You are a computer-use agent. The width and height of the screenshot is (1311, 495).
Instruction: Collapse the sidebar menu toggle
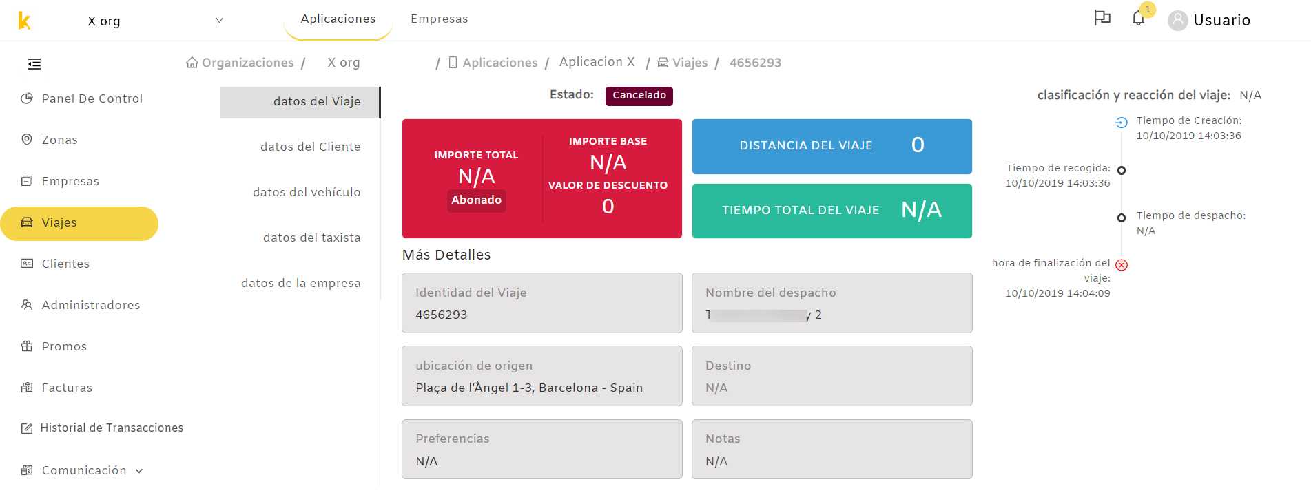point(34,64)
